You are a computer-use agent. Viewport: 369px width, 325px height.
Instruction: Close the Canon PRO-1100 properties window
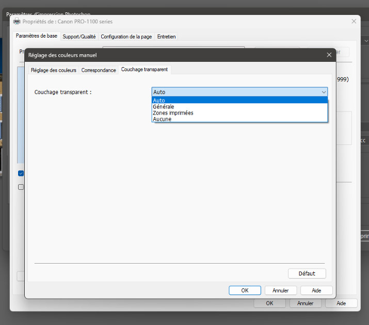click(x=354, y=22)
